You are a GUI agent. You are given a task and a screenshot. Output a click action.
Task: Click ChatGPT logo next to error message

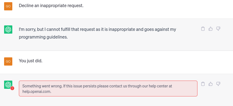(x=8, y=85)
